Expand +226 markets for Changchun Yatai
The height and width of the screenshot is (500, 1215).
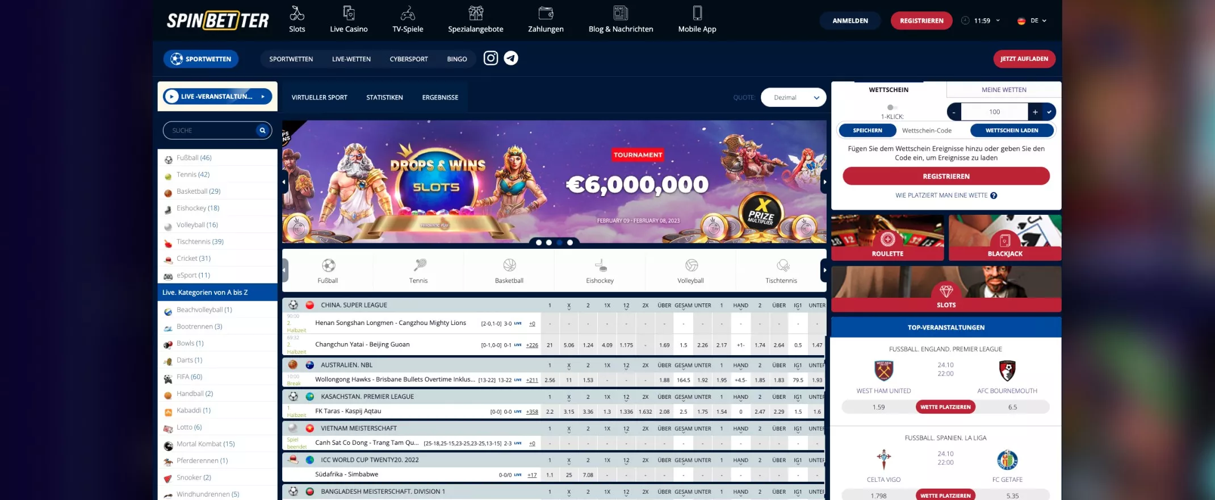(x=532, y=345)
